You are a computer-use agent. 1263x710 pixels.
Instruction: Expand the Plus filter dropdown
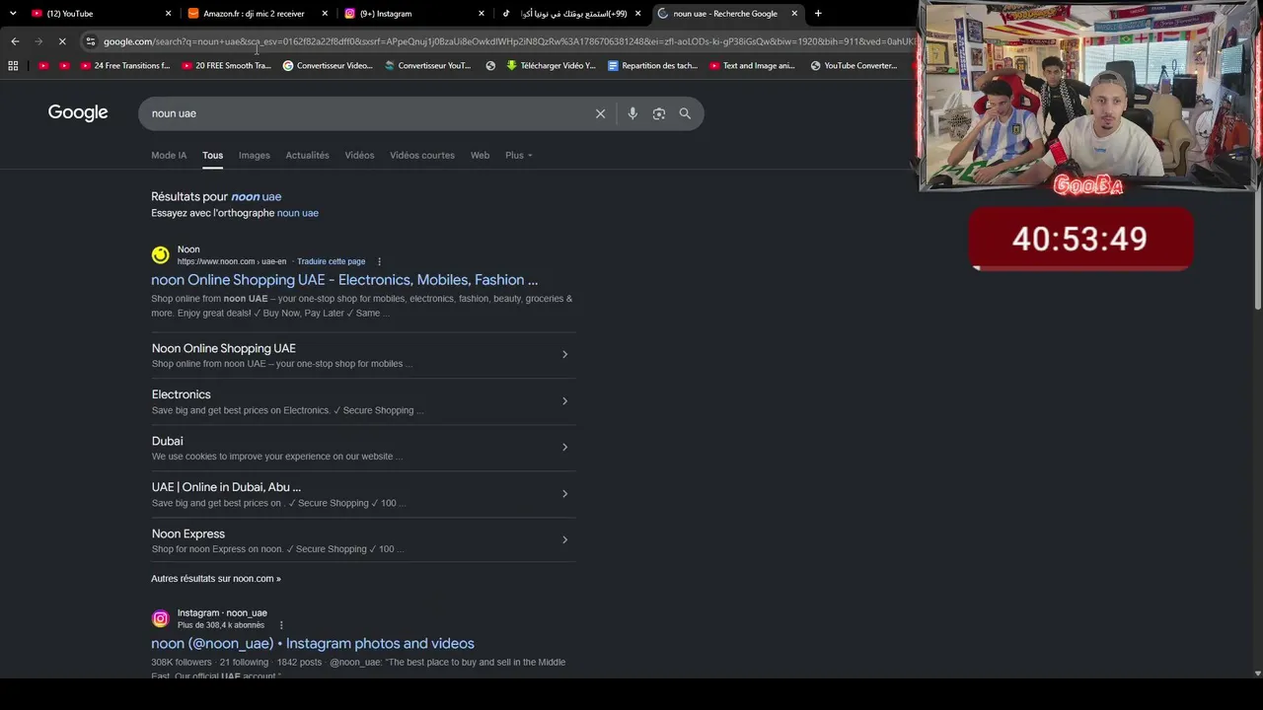coord(518,155)
